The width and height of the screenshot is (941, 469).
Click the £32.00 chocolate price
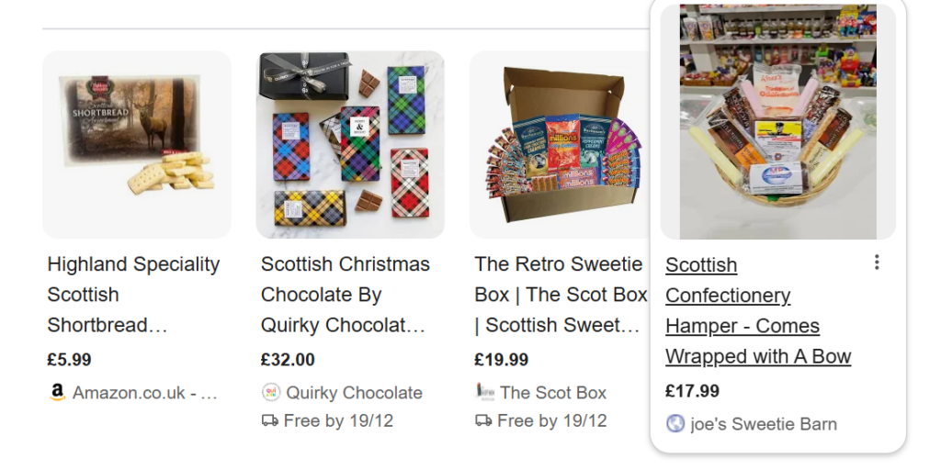coord(288,360)
